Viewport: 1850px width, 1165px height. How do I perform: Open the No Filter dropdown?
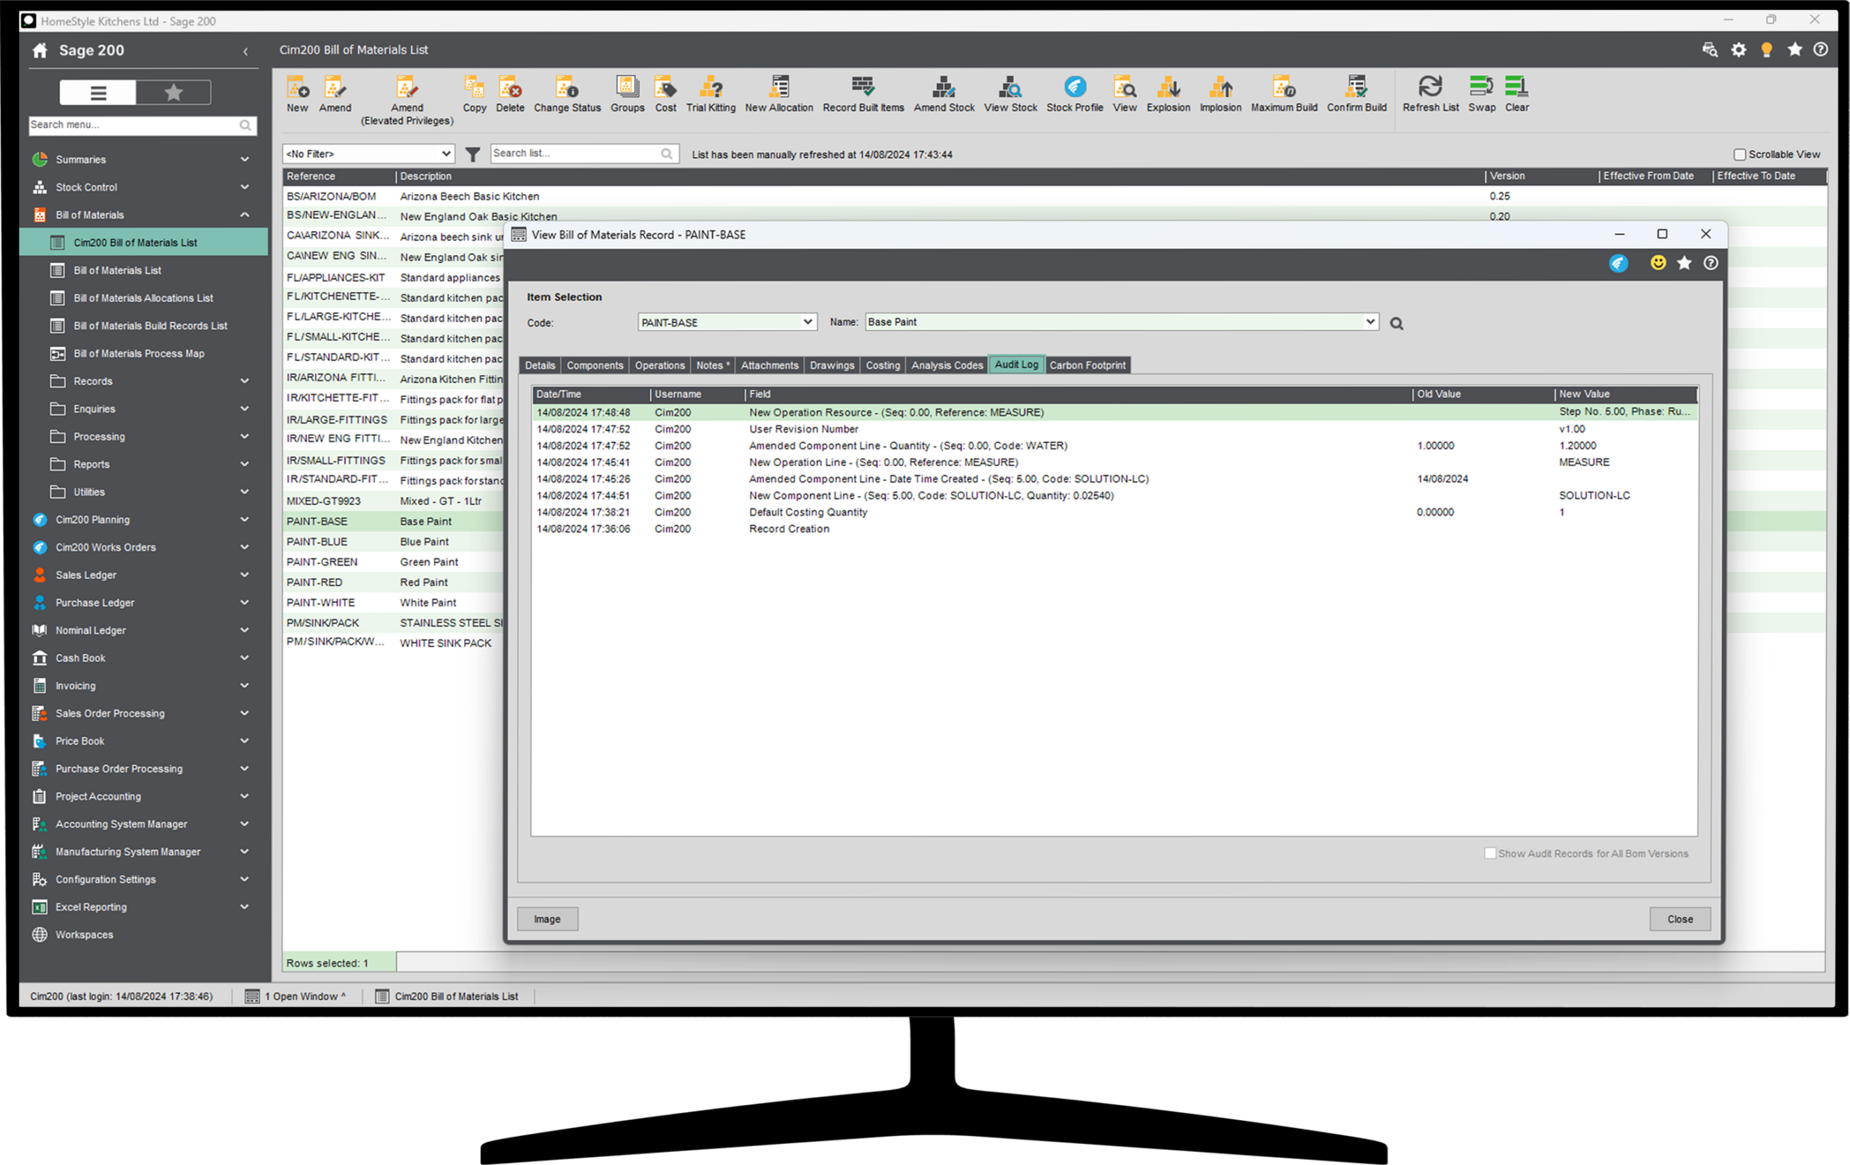click(x=368, y=154)
